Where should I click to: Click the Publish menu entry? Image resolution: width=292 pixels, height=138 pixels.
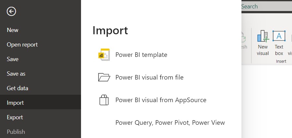point(16,132)
